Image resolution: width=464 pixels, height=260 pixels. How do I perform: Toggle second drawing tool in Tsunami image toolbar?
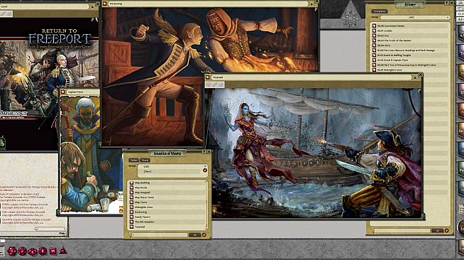[x=214, y=85]
